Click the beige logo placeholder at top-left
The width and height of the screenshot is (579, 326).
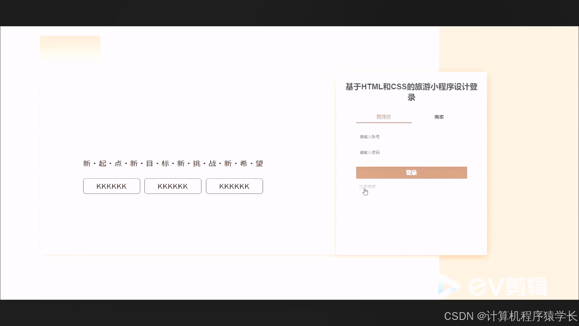tap(70, 48)
